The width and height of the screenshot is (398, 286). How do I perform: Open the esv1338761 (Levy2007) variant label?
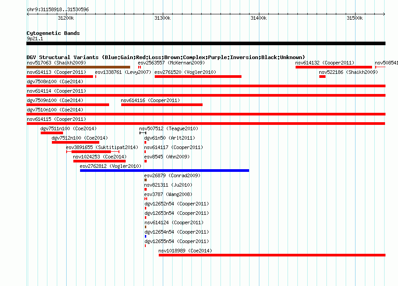pyautogui.click(x=123, y=72)
